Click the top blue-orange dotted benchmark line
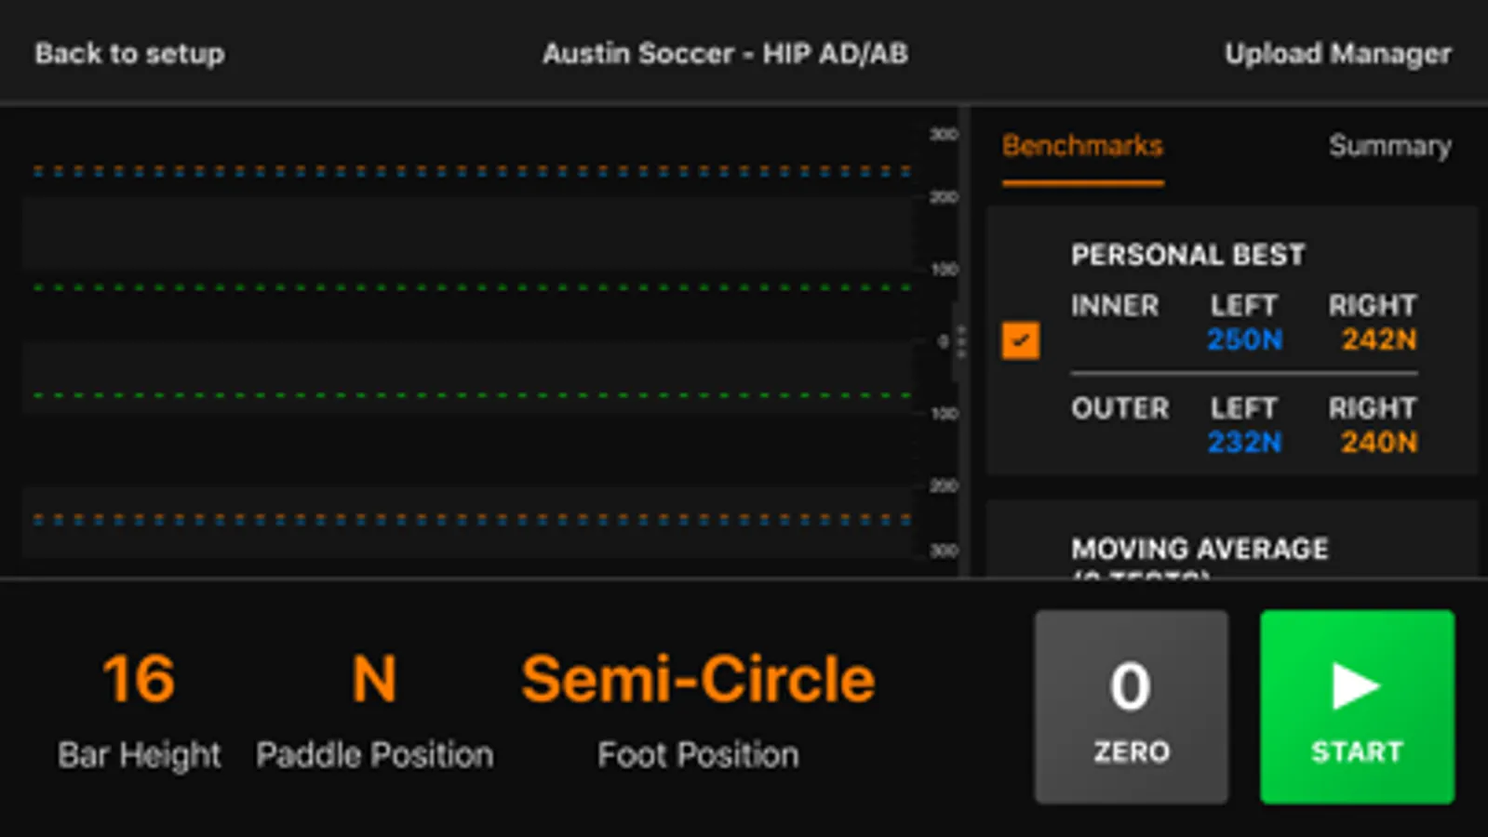 [472, 171]
